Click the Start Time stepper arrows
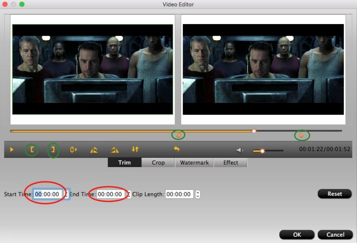Image resolution: width=357 pixels, height=243 pixels. [67, 194]
